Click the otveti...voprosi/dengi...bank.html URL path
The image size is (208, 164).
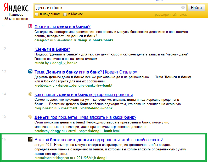click(x=94, y=131)
